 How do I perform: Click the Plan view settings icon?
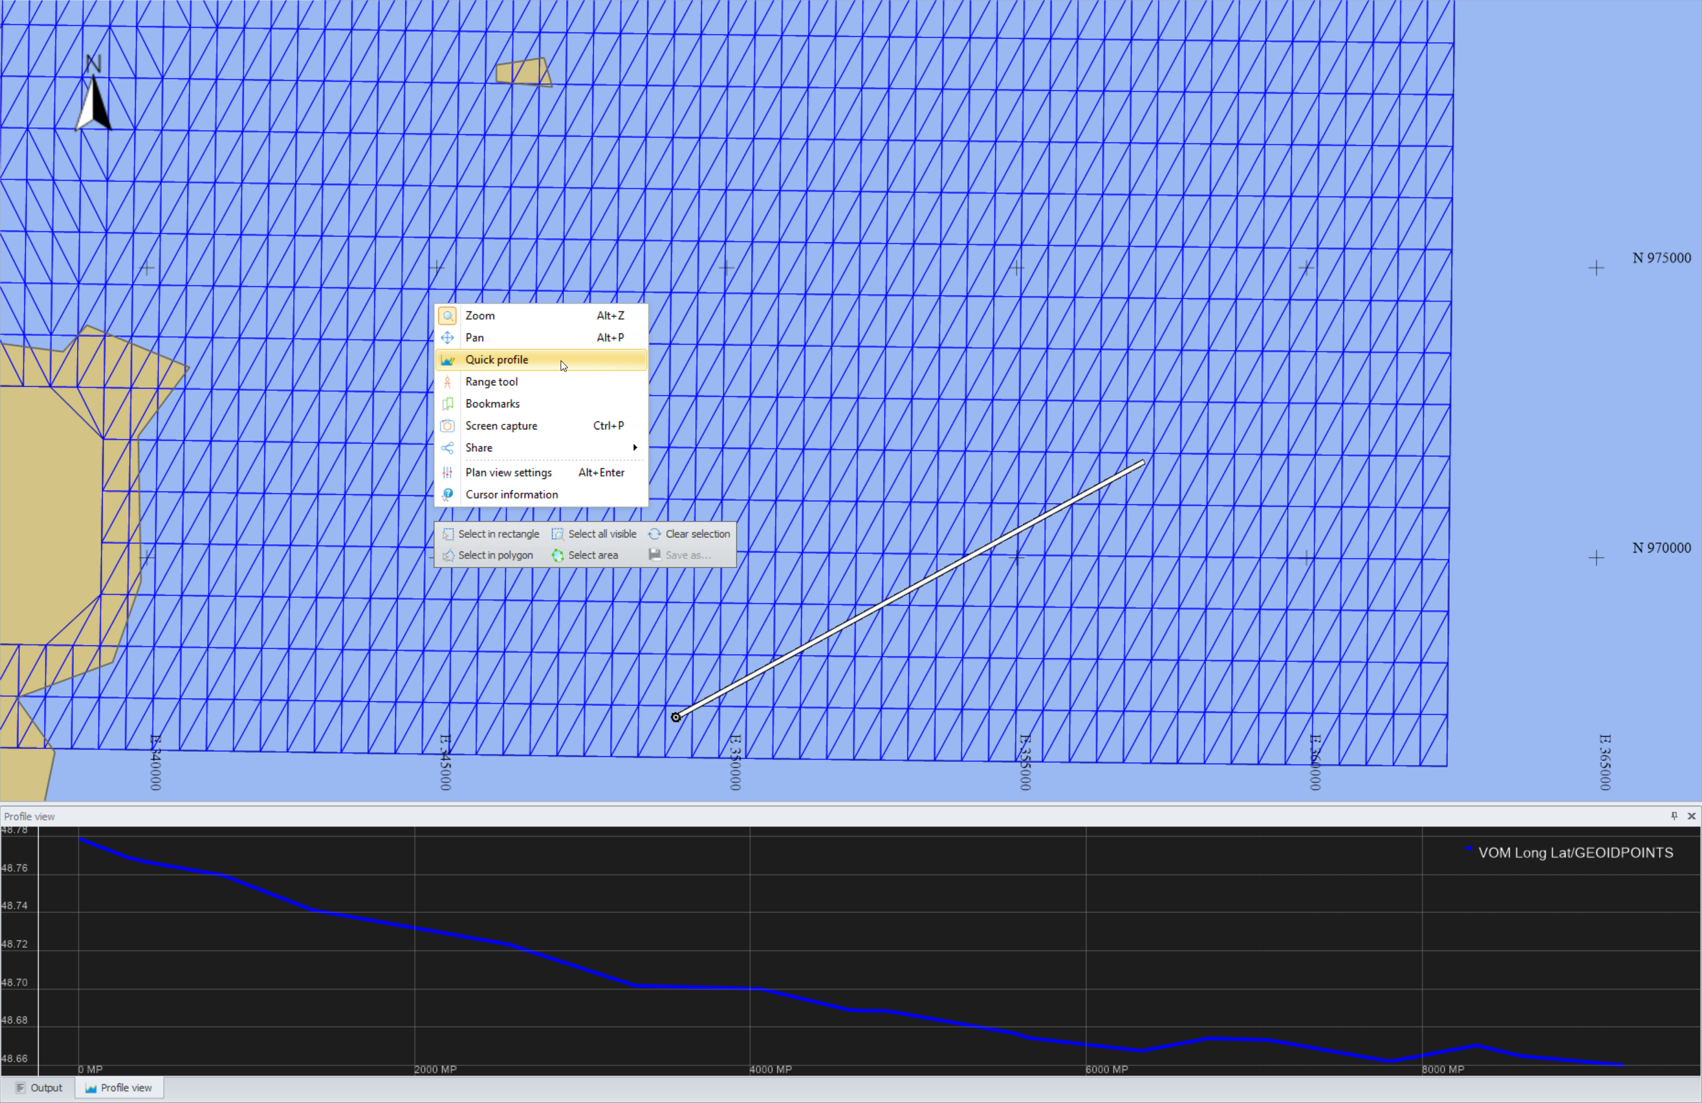point(448,473)
